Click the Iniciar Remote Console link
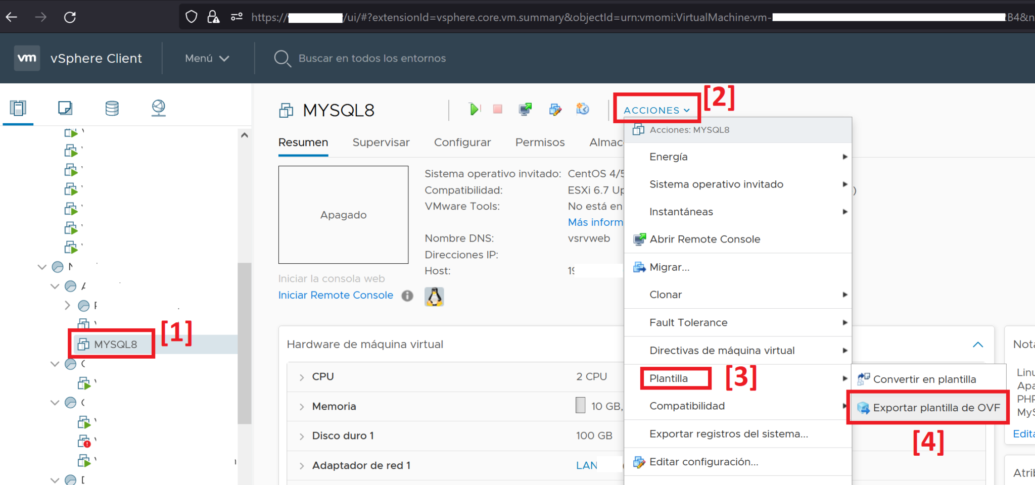 (x=335, y=295)
